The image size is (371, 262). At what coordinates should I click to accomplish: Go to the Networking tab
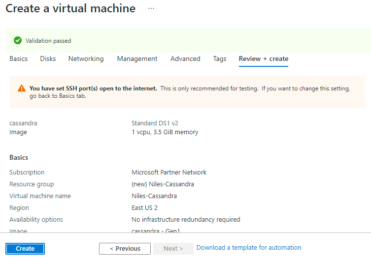(86, 59)
